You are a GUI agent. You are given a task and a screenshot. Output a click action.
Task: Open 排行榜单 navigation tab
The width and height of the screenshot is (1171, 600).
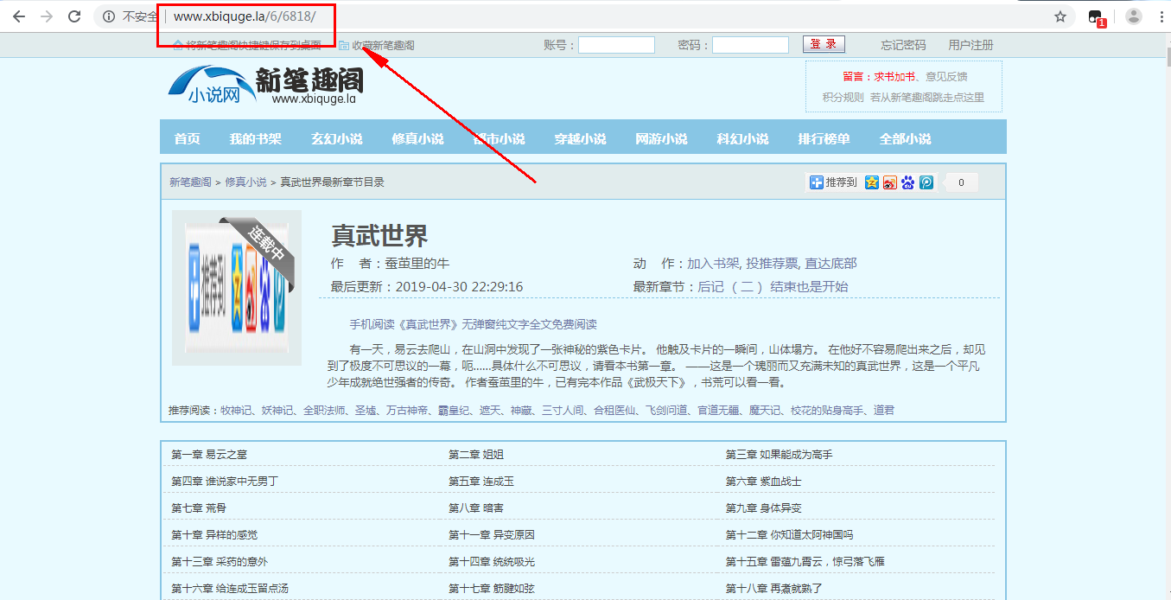[x=824, y=138]
